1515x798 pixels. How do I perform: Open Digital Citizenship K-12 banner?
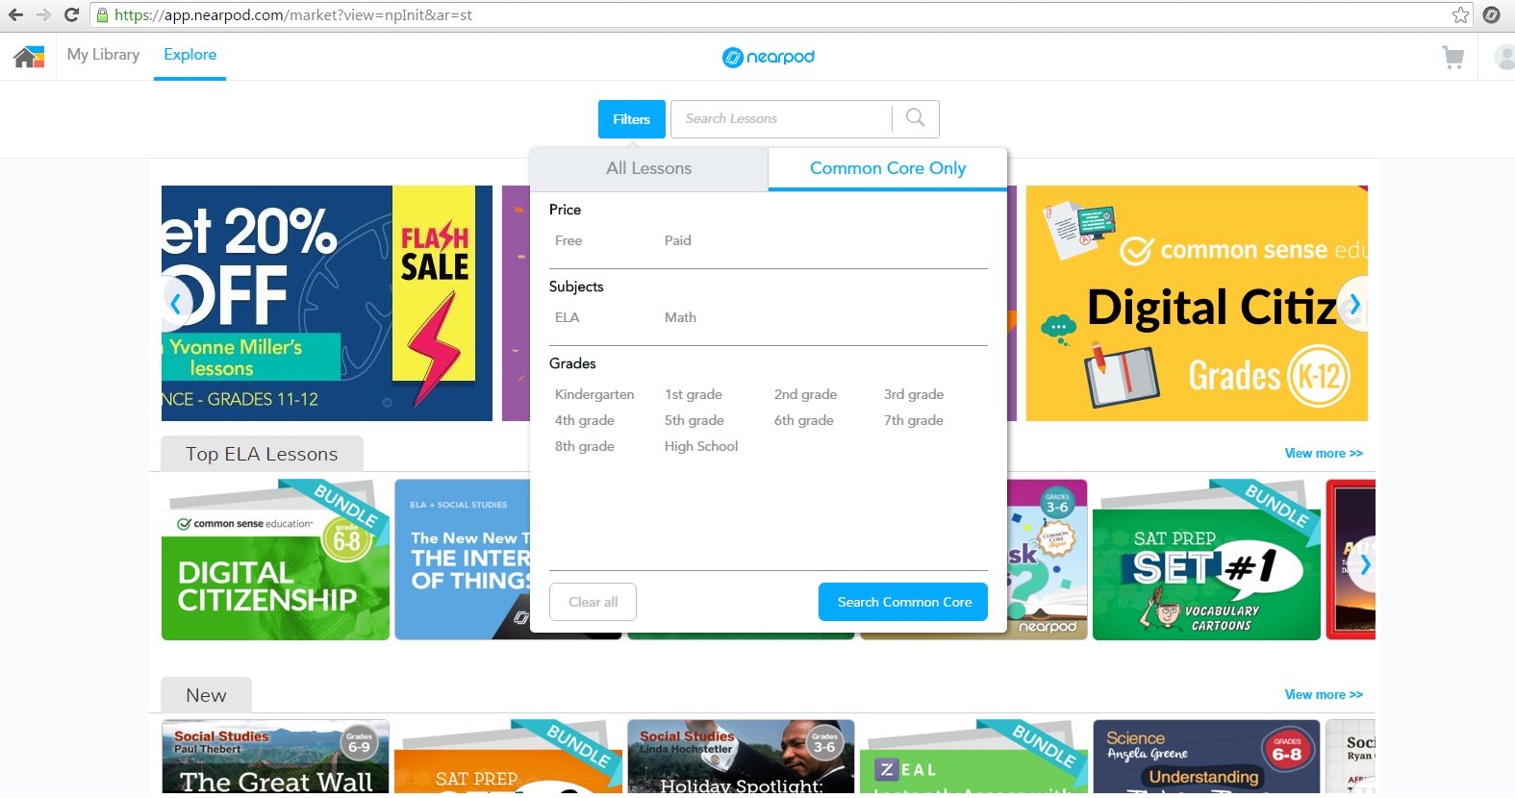1197,303
